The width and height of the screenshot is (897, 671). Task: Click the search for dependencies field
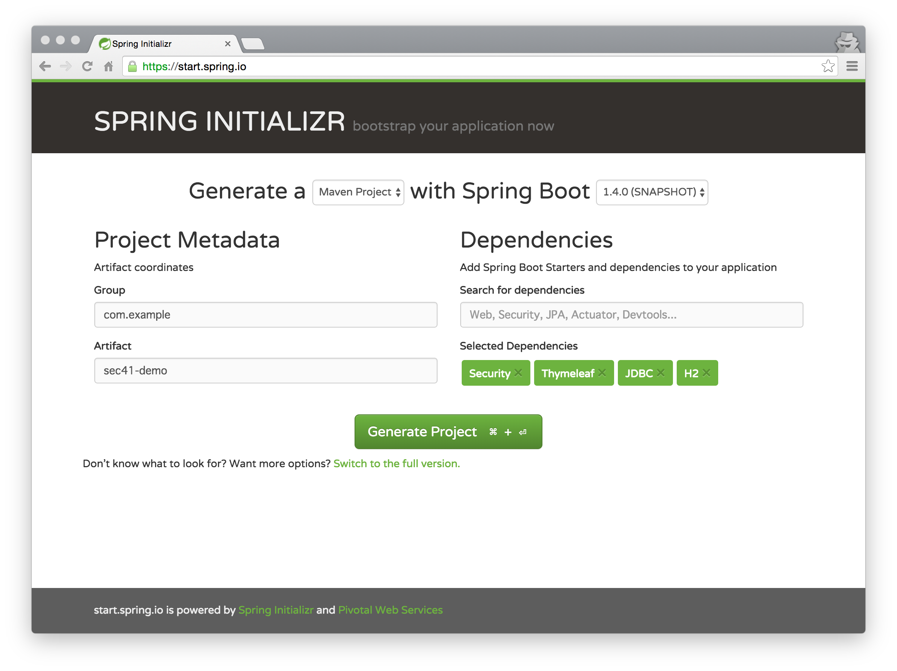[x=631, y=314]
